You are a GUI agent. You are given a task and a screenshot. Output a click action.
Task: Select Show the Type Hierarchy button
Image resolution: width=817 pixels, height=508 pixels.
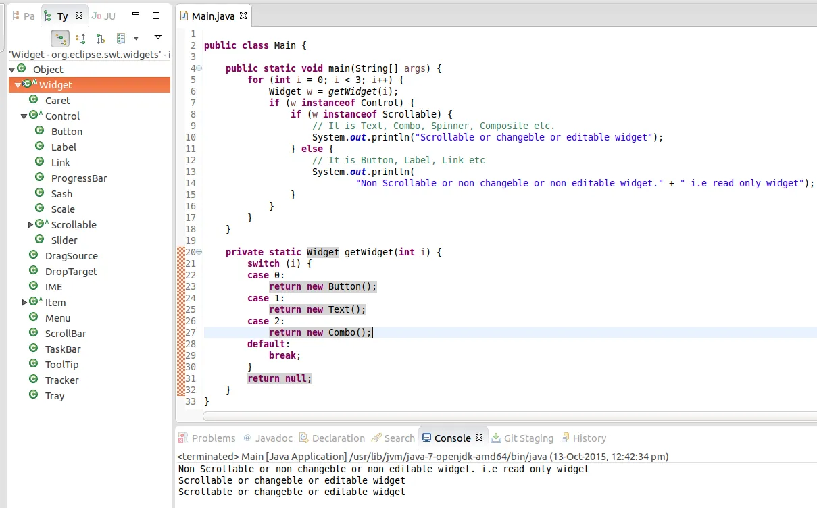point(60,39)
